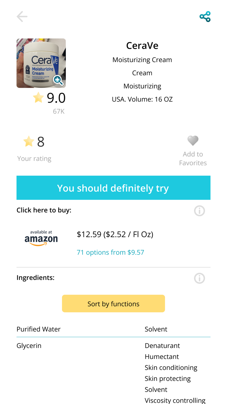
Task: Click the info icon next to Click here to buy
Action: [x=199, y=211]
